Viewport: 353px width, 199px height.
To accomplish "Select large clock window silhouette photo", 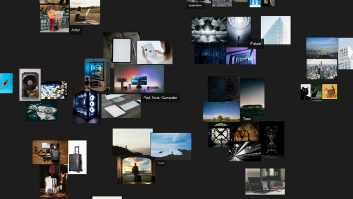I will click(219, 135).
